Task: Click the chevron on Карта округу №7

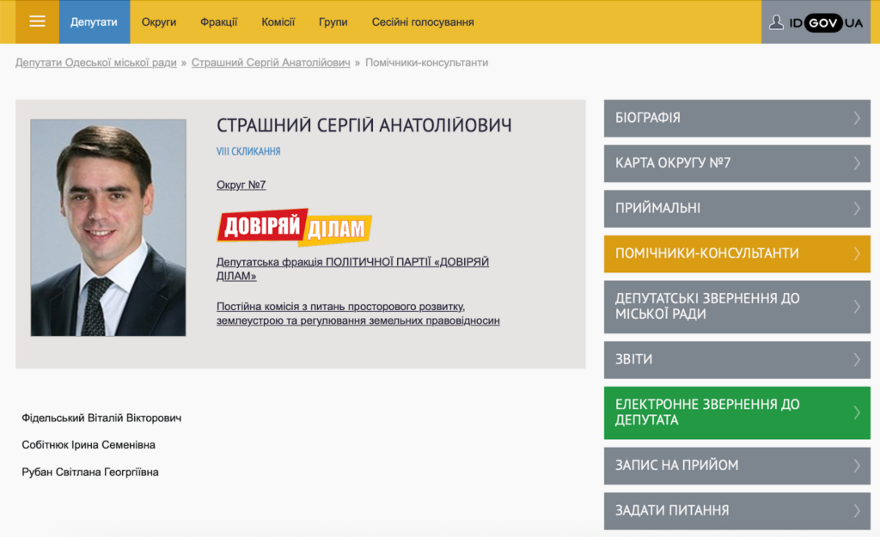Action: (856, 163)
